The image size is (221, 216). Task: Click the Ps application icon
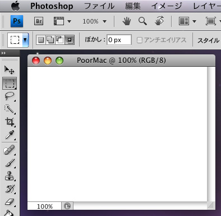click(x=17, y=21)
